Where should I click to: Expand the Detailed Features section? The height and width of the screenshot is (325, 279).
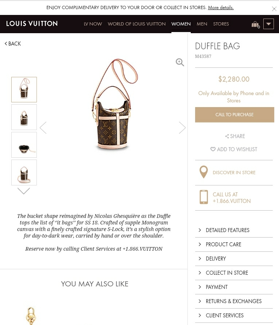[x=234, y=230]
